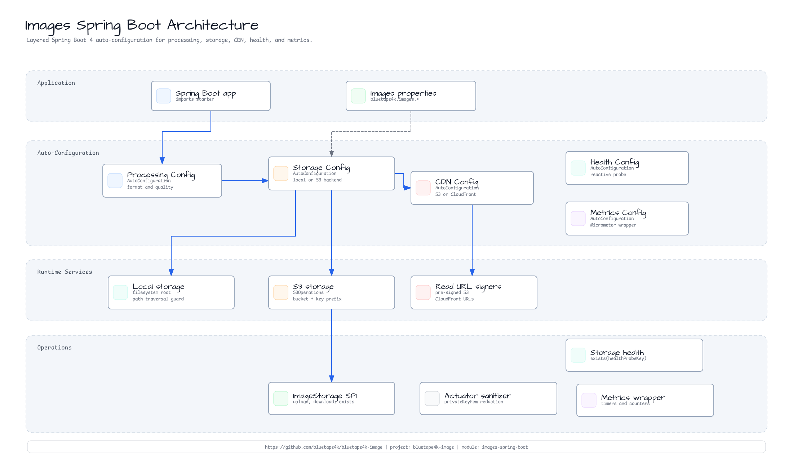The image size is (793, 476).
Task: Click the "format and quality" description
Action: point(150,187)
